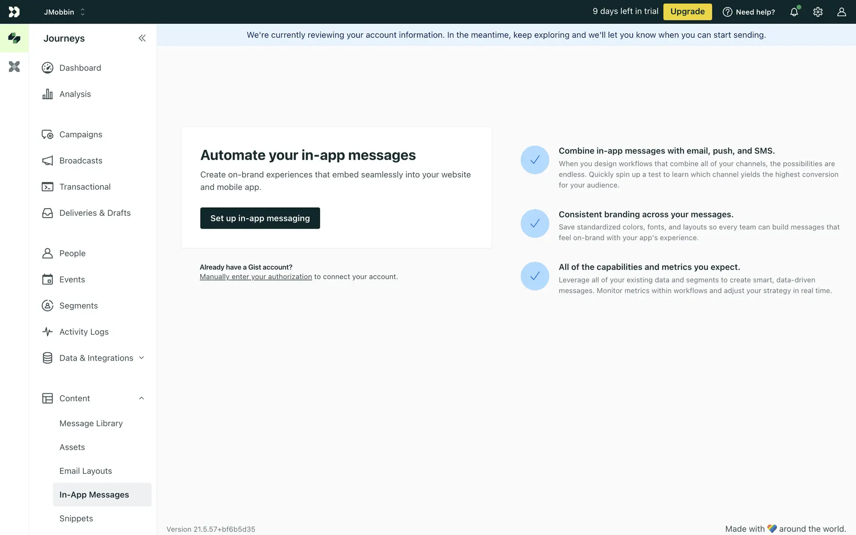This screenshot has height=535, width=856.
Task: Switch to the Data Pipelines icon in left rail
Action: (x=14, y=67)
